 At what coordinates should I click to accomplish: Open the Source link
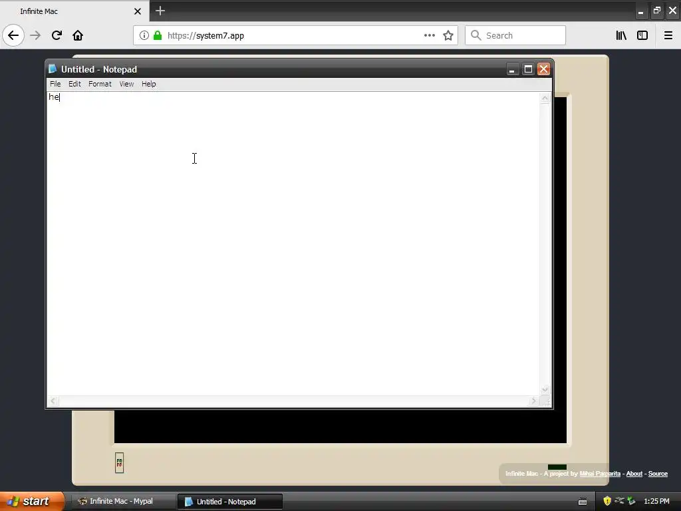pyautogui.click(x=658, y=474)
